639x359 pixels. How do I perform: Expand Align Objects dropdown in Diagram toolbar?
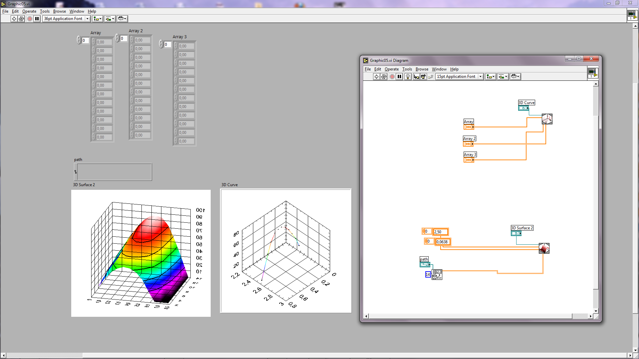click(x=491, y=76)
